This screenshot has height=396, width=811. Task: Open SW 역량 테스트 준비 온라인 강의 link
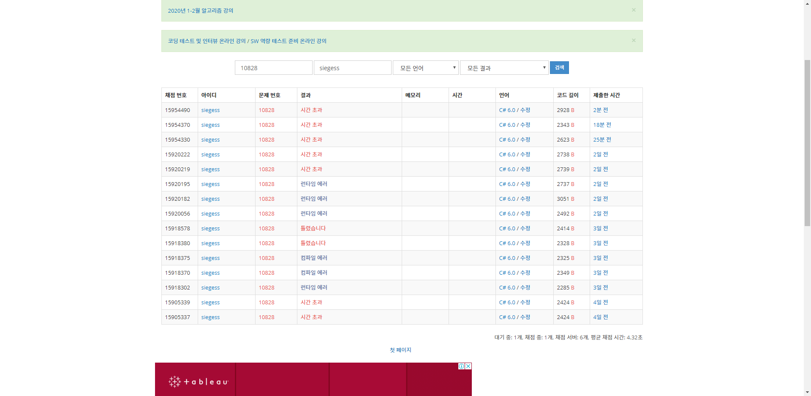pyautogui.click(x=288, y=41)
